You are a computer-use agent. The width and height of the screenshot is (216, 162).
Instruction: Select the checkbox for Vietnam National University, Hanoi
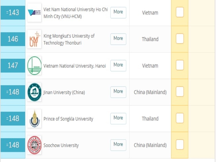[180, 65]
